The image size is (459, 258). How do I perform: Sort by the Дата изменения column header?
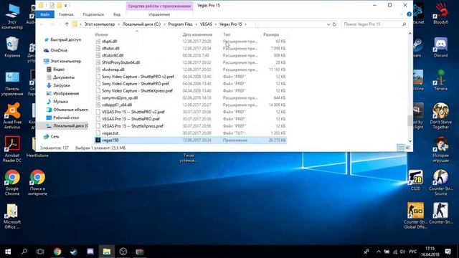coord(197,34)
